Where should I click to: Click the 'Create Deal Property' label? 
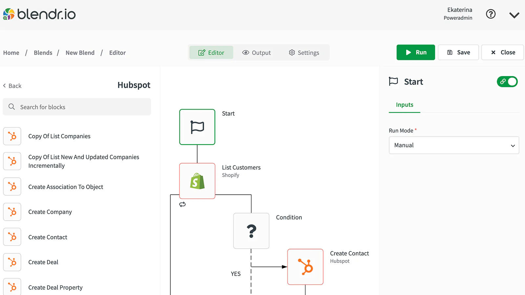click(55, 287)
